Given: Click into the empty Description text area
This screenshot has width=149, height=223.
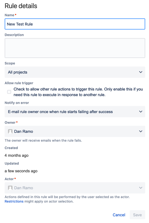Looking at the screenshot, I should 75,48.
